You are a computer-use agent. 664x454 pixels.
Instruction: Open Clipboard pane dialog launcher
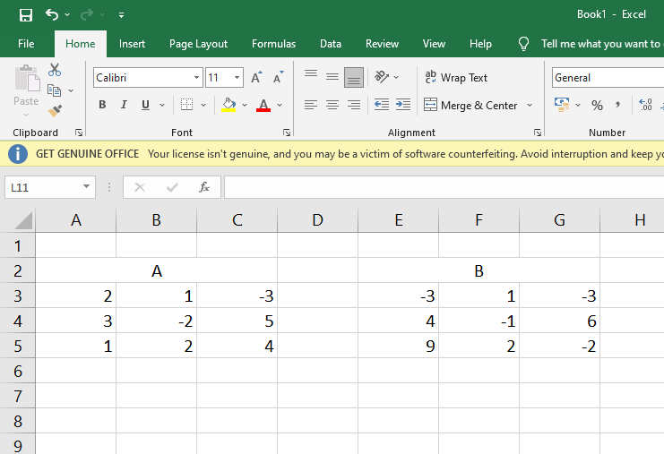pos(79,133)
